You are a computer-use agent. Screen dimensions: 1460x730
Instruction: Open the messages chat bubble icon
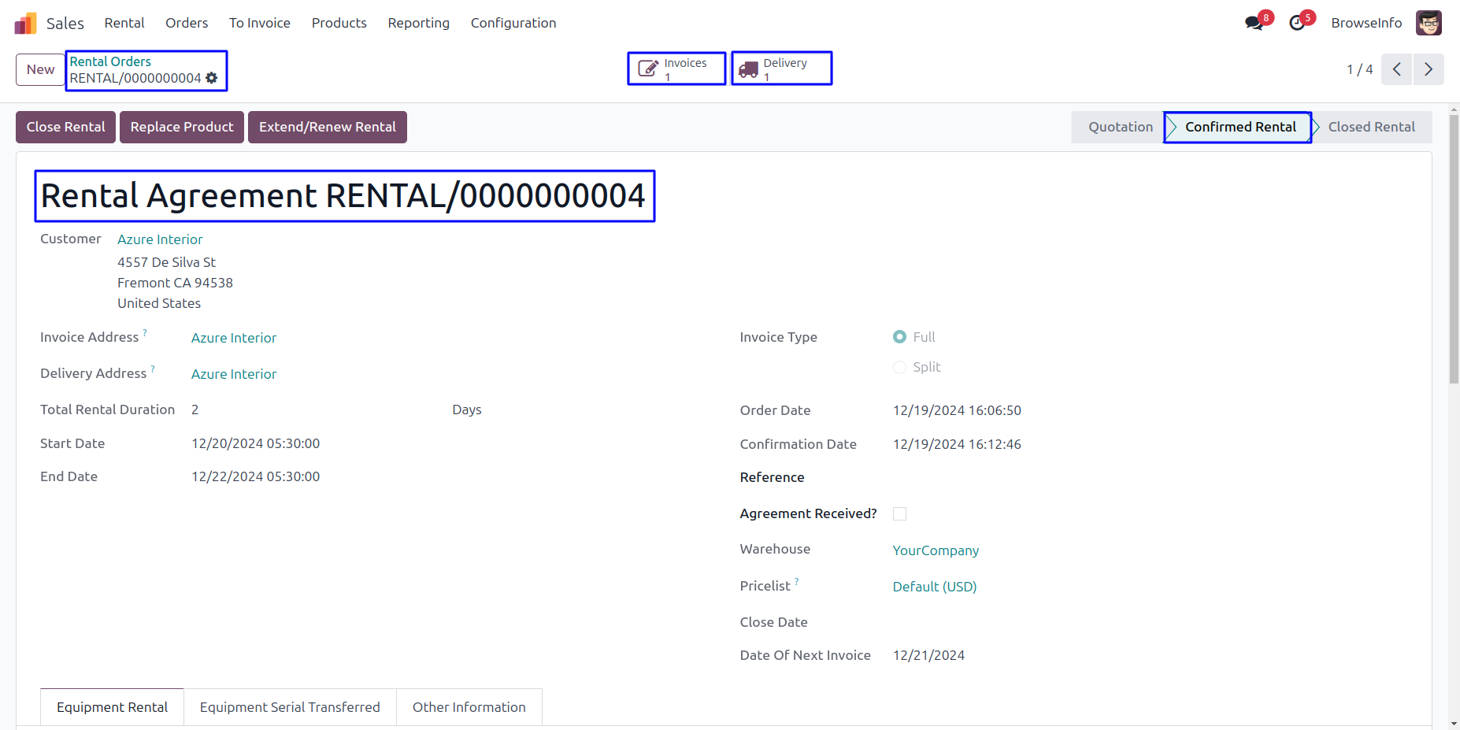pos(1254,24)
